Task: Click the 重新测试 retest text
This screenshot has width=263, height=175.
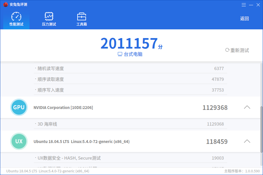Action: click(240, 50)
